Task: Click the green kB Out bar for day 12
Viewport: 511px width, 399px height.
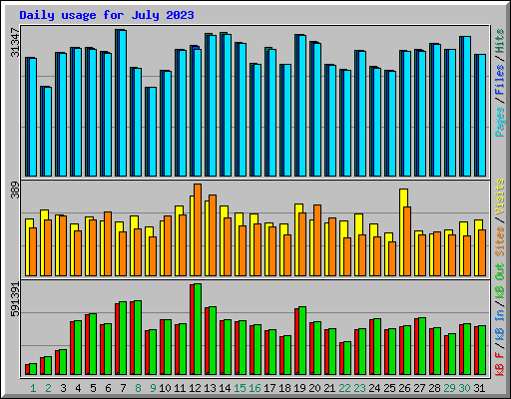Action: tap(198, 329)
